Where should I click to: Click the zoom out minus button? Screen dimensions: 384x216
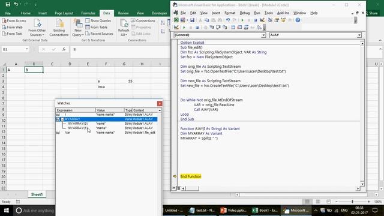(337, 202)
